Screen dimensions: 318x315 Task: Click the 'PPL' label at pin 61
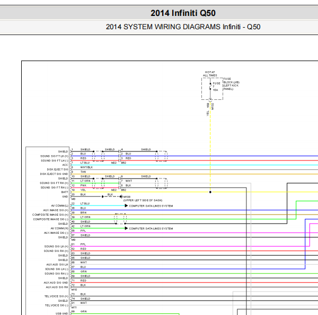pyautogui.click(x=83, y=244)
